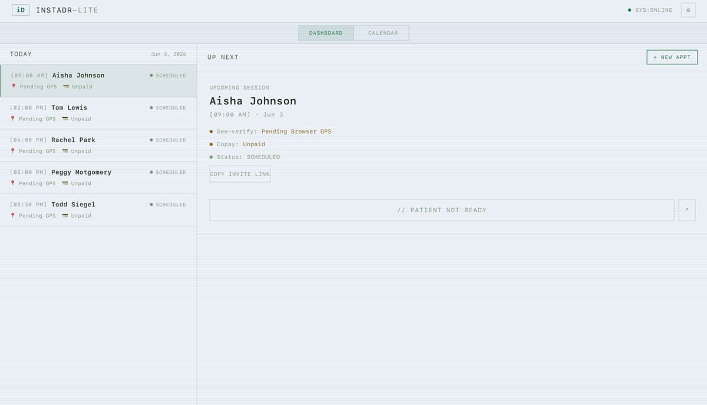Click the Aisha Johnson session title

pyautogui.click(x=253, y=101)
